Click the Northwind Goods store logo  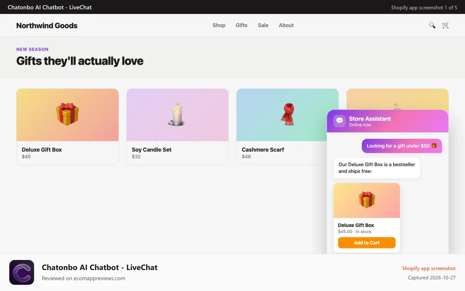[47, 26]
